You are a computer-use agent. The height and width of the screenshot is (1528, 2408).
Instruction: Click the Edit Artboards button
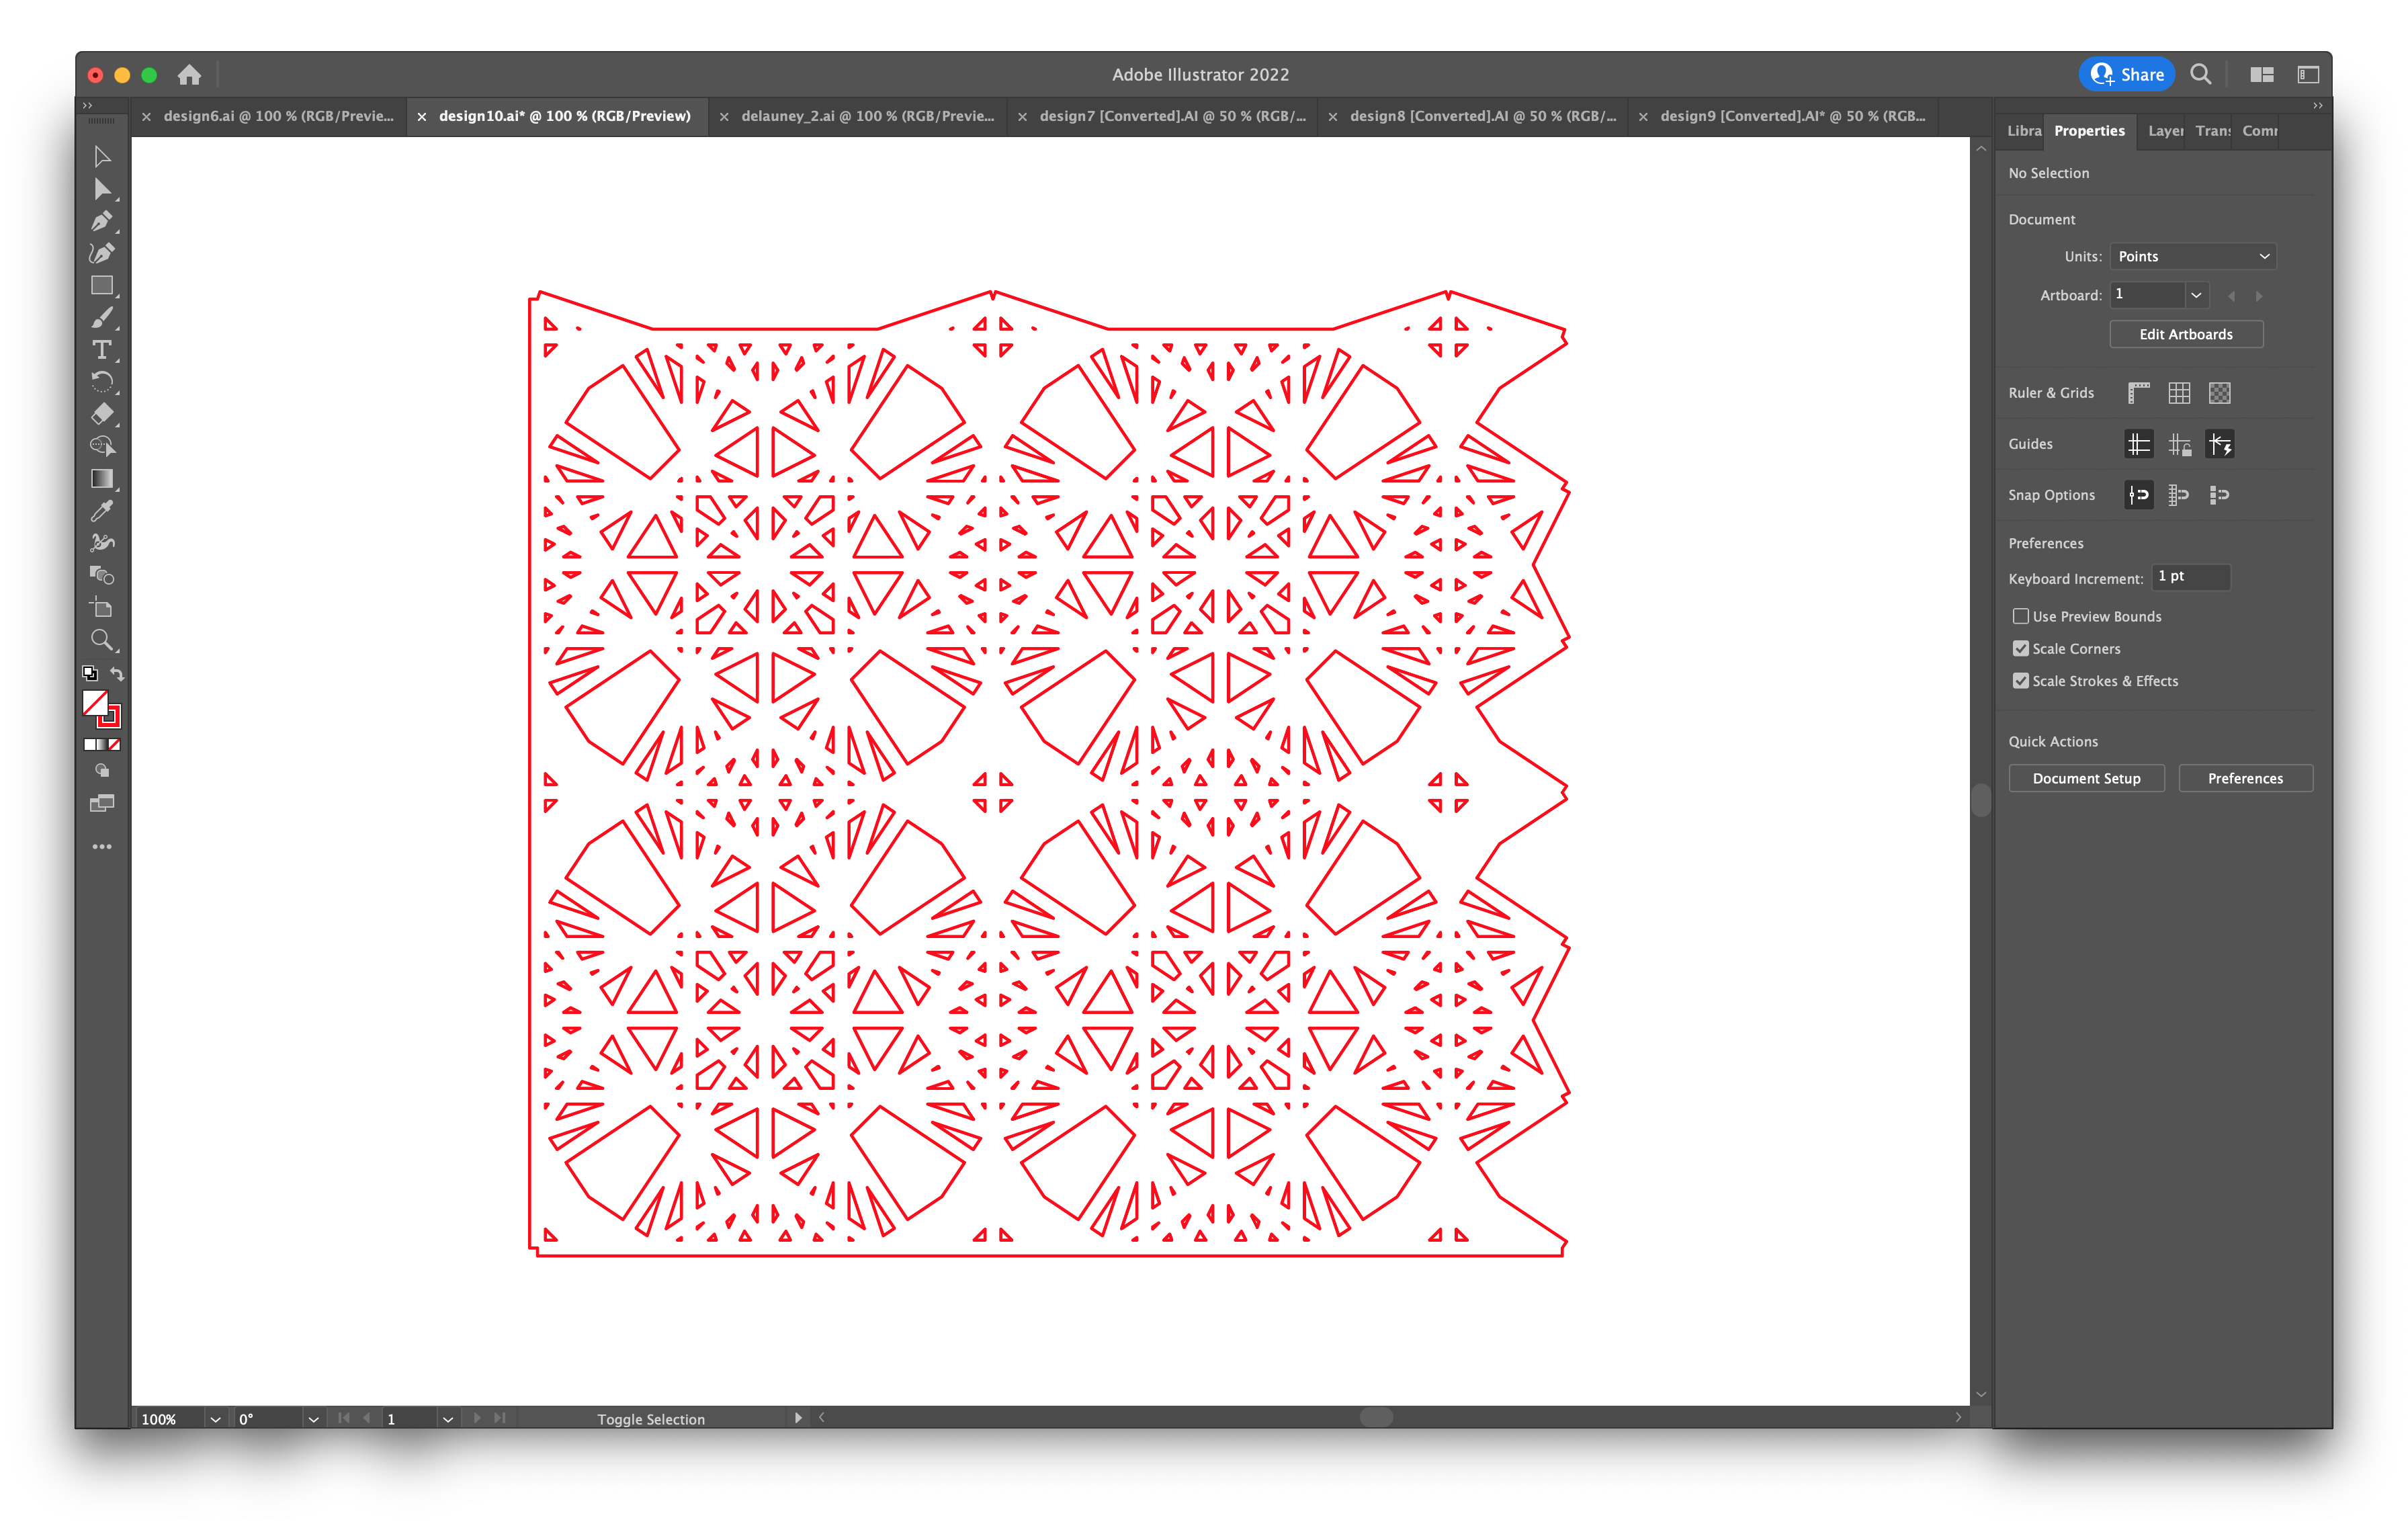click(2188, 333)
